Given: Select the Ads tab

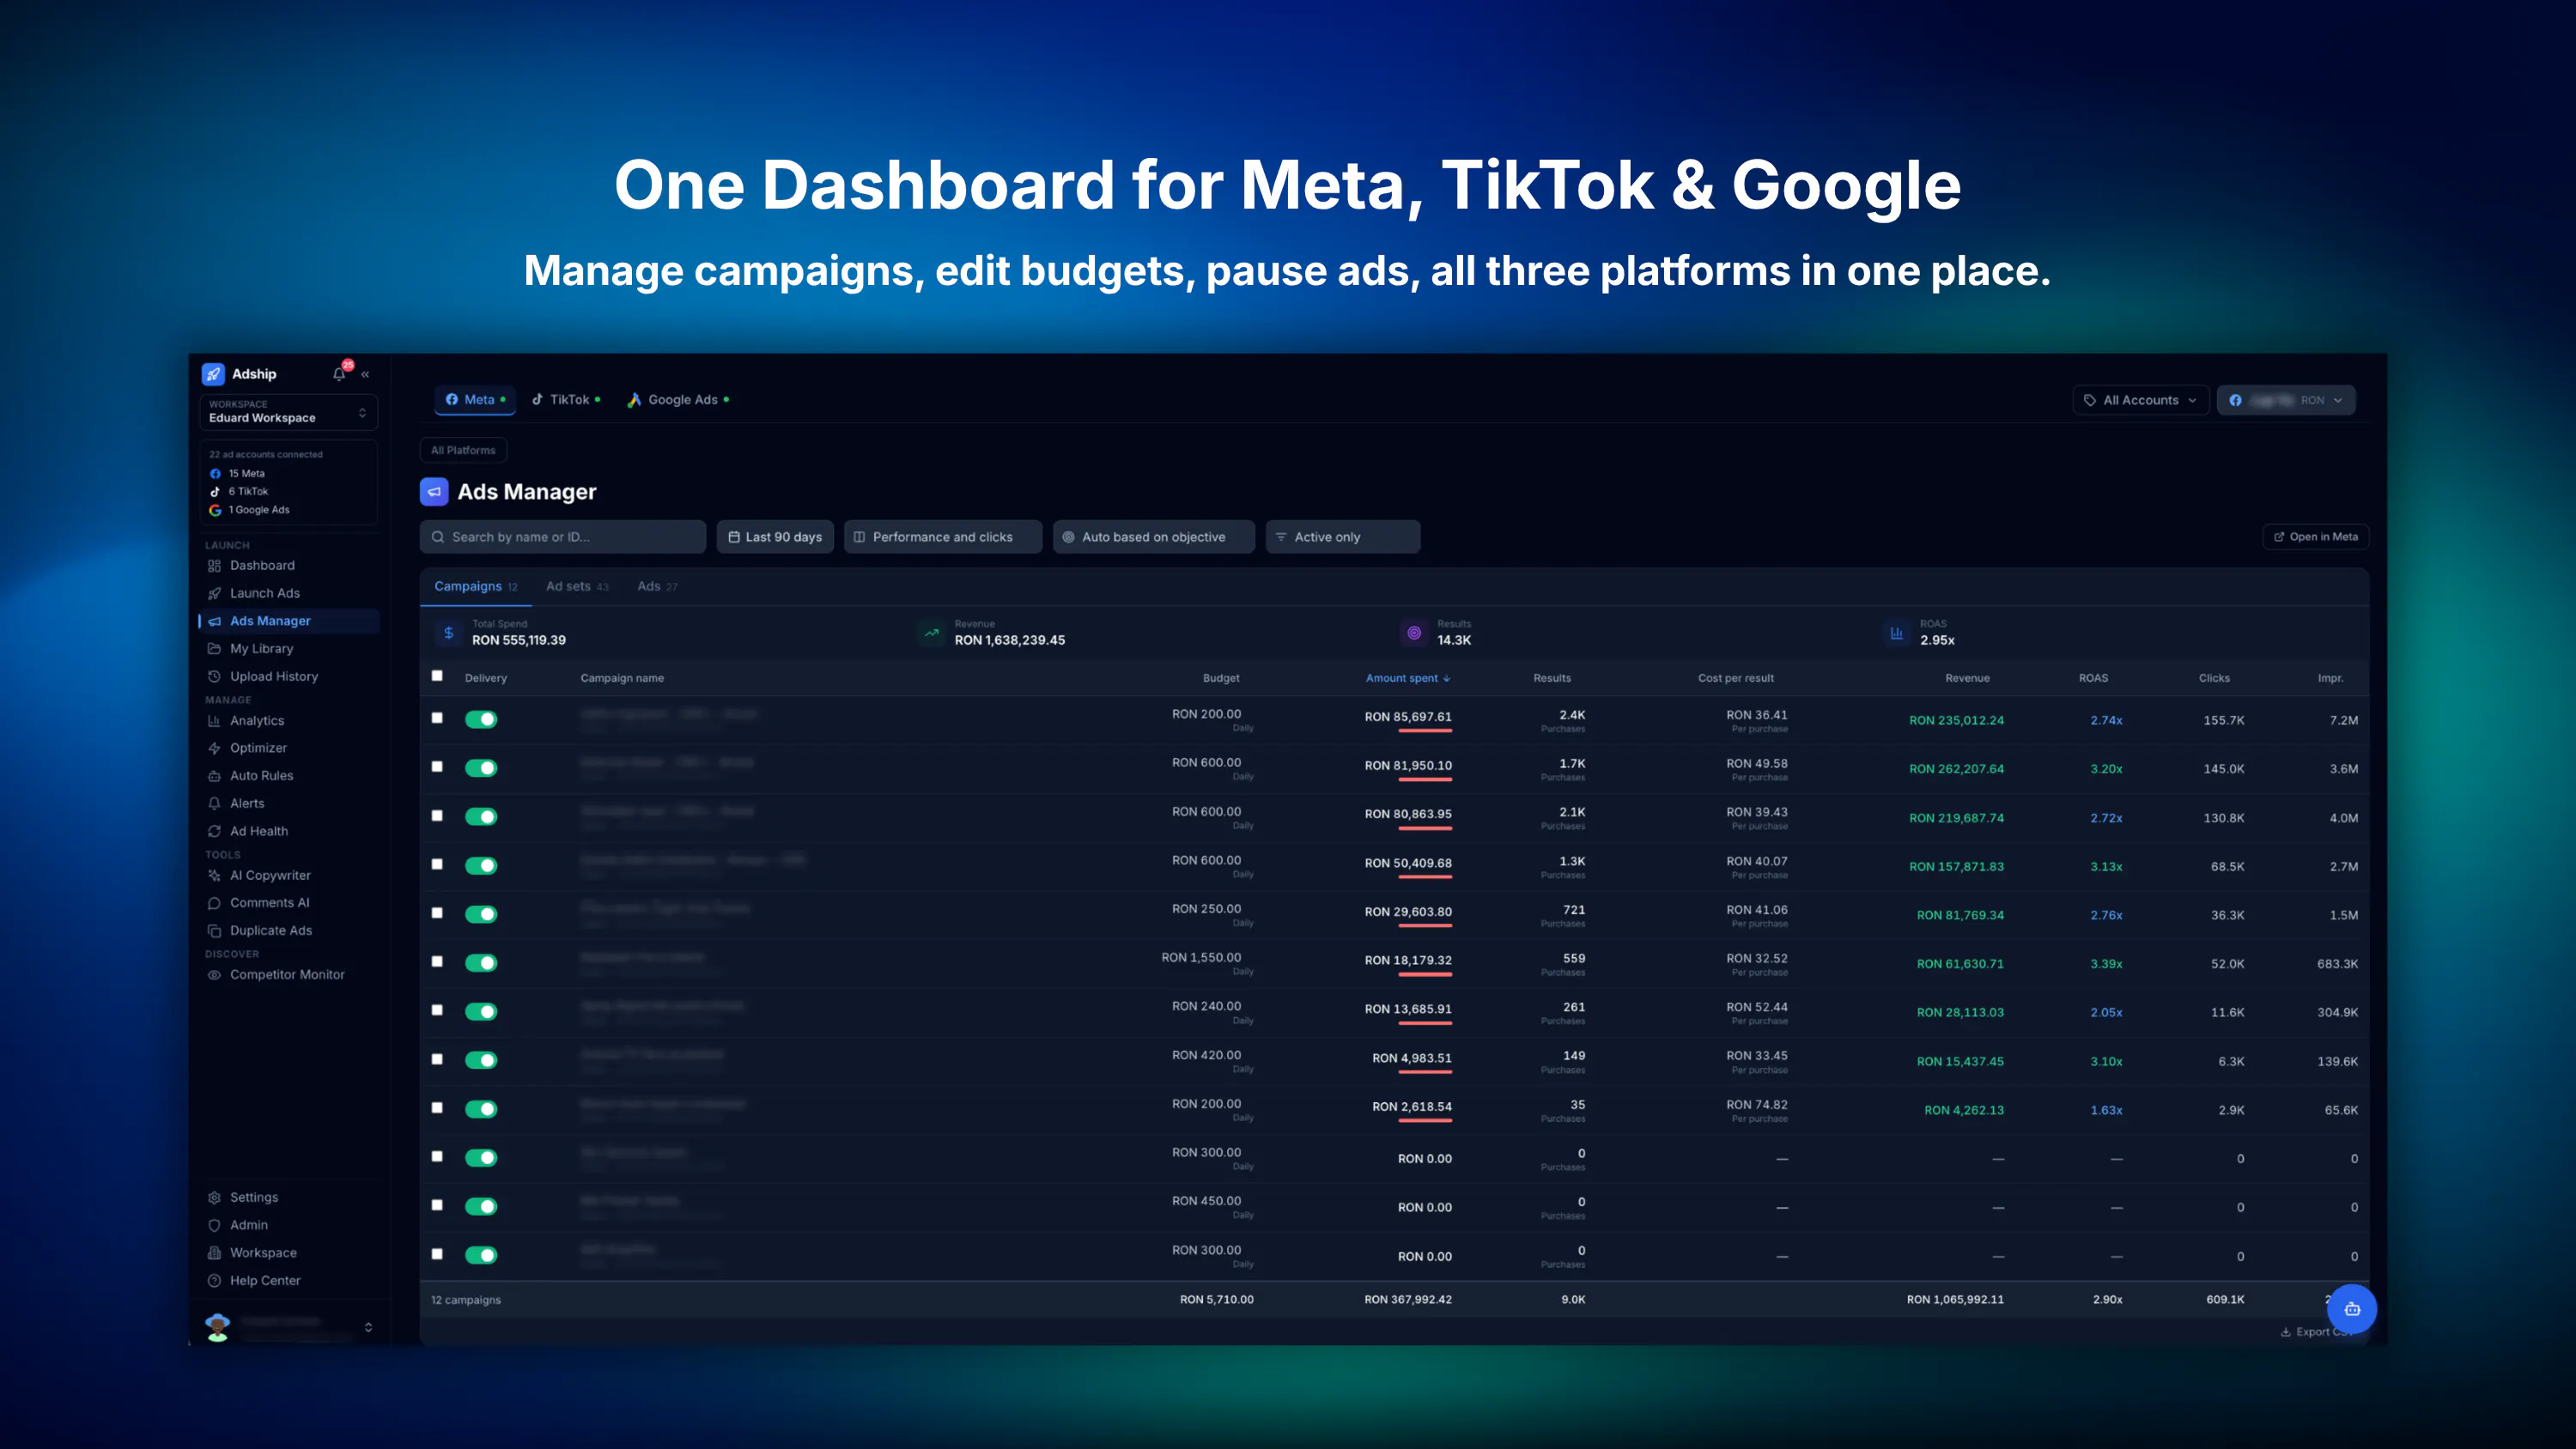Looking at the screenshot, I should click(x=657, y=587).
